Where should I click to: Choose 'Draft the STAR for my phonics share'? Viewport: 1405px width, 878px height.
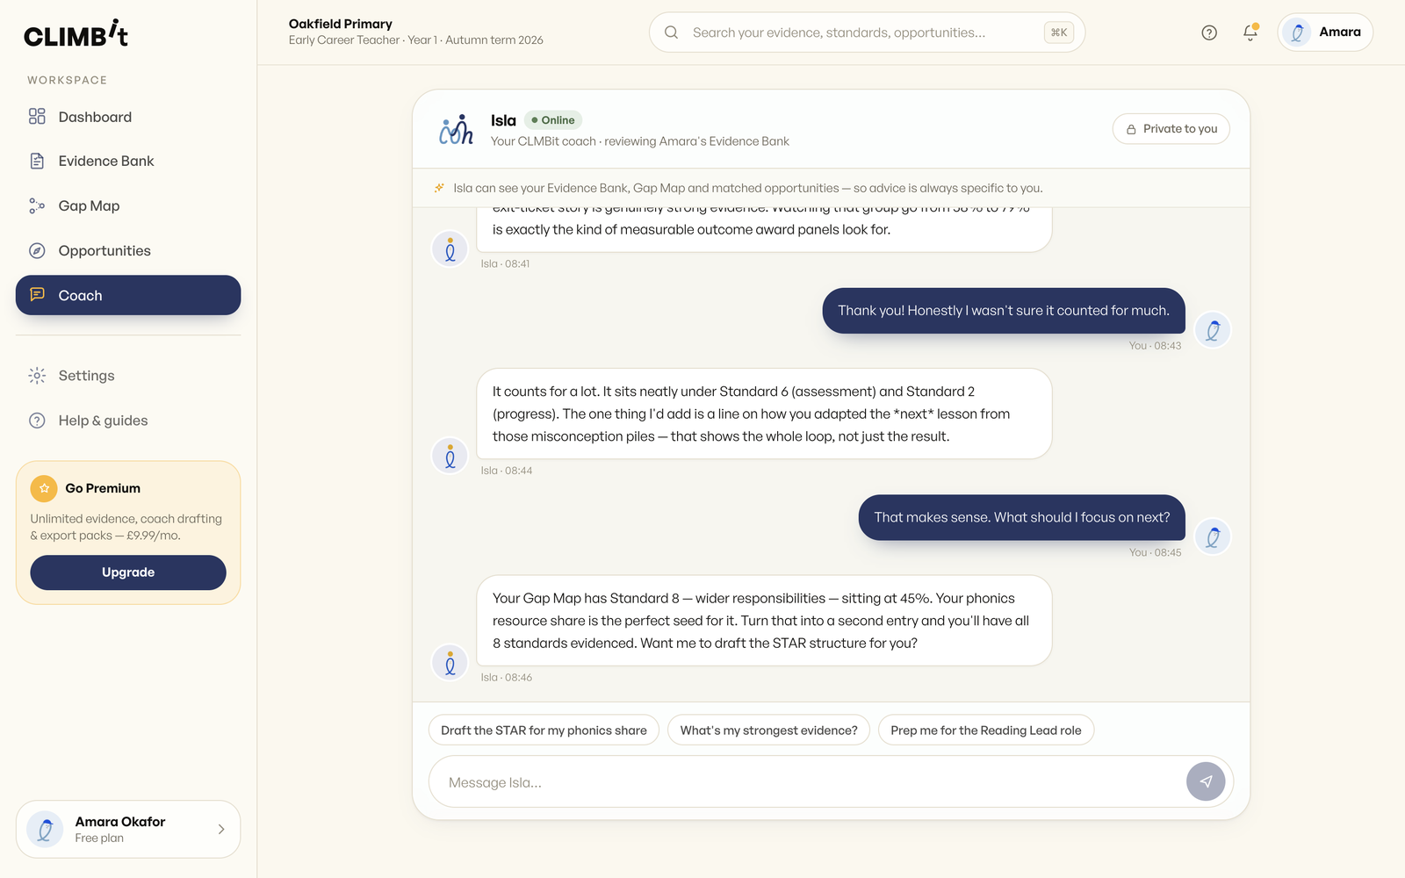pyautogui.click(x=544, y=730)
